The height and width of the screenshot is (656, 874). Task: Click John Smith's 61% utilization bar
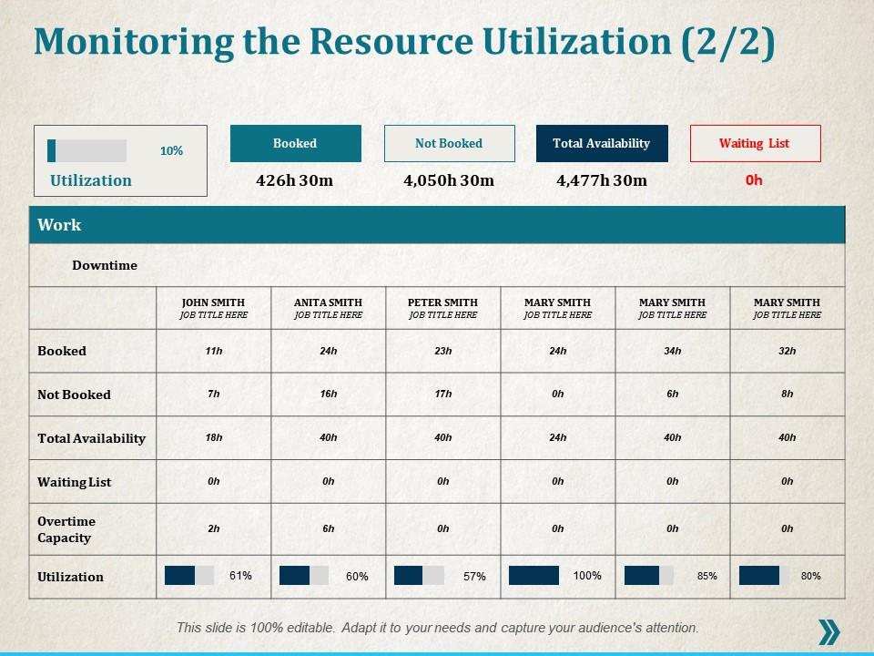pos(189,576)
